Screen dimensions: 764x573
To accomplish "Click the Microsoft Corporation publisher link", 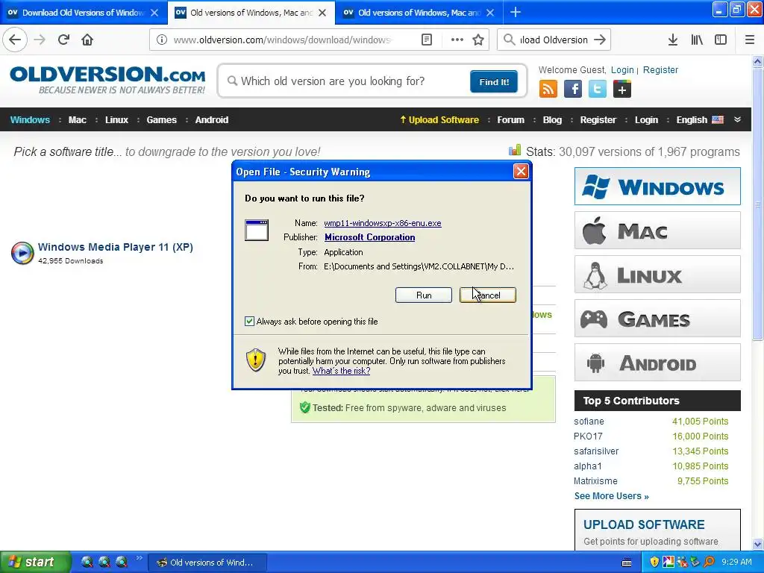I will 370,237.
